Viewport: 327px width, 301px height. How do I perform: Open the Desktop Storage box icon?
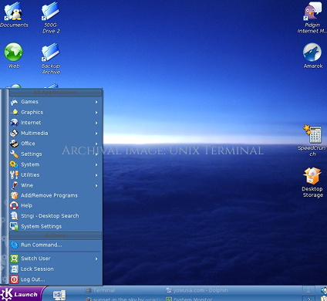click(x=312, y=176)
